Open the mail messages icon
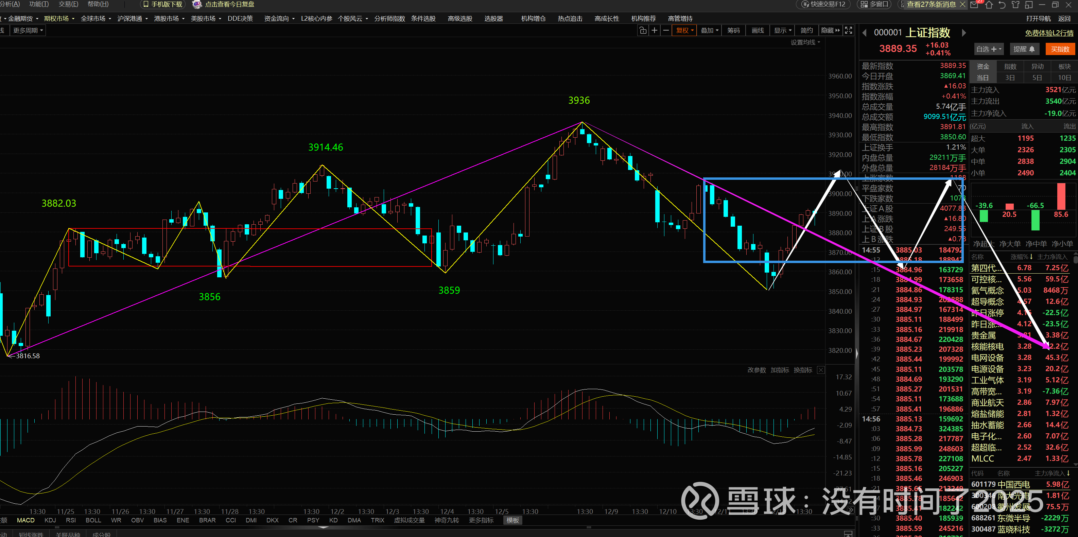The width and height of the screenshot is (1078, 537). (x=975, y=5)
